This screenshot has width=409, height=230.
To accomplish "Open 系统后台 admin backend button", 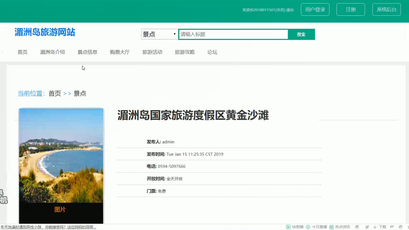I will pos(386,10).
